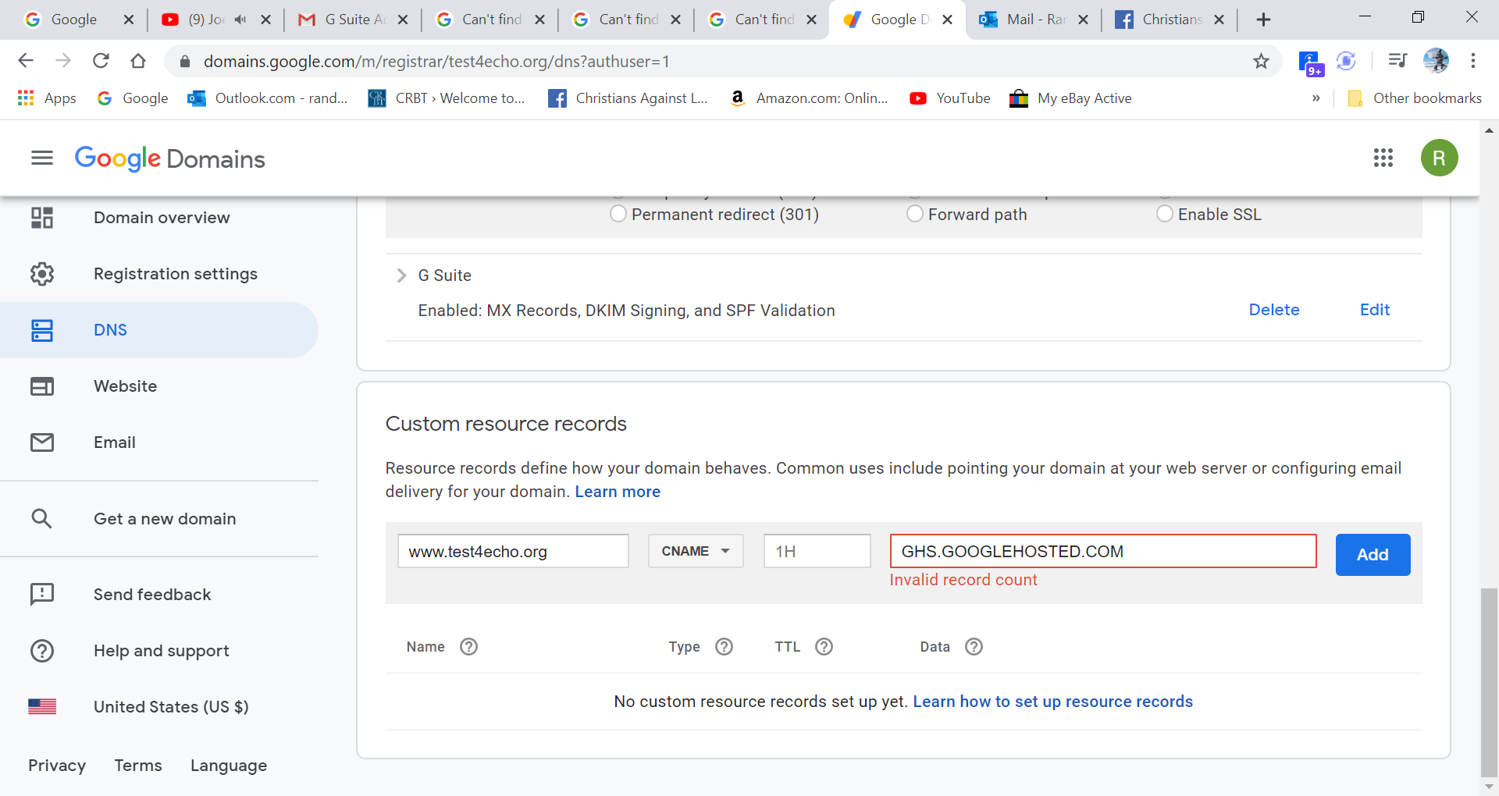The image size is (1499, 796).
Task: Delete the G Suite synthetic record
Action: coord(1274,310)
